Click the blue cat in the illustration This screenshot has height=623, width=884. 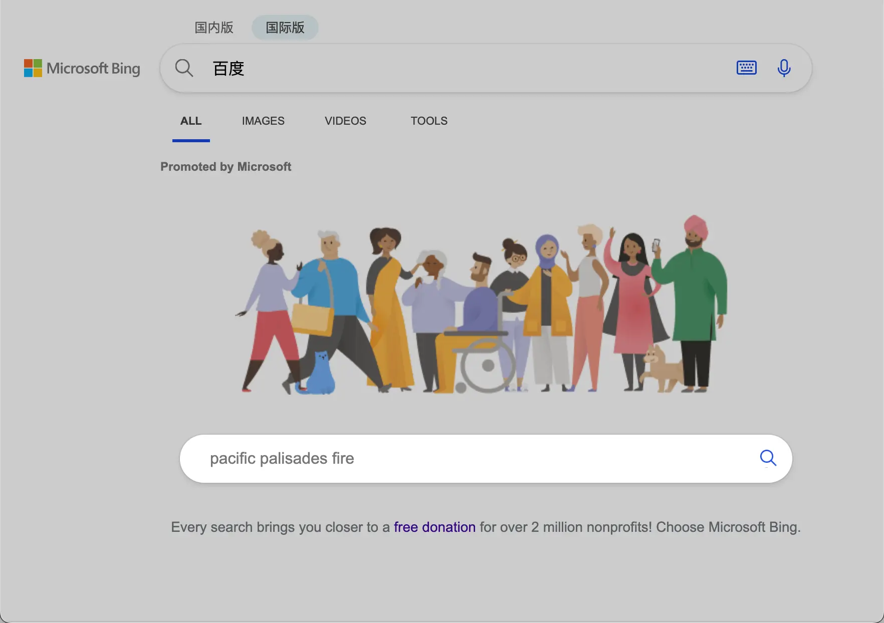point(319,375)
